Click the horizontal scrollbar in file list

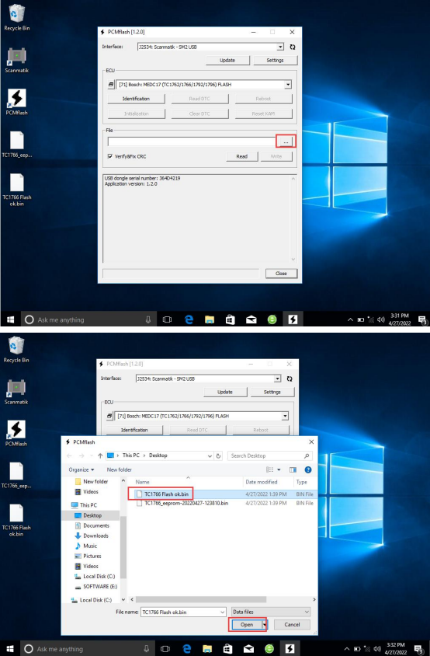tap(201, 599)
